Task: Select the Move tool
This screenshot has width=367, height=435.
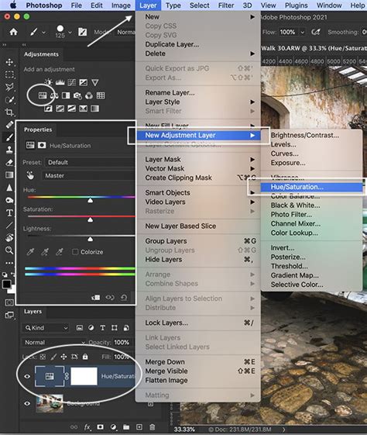Action: point(9,62)
